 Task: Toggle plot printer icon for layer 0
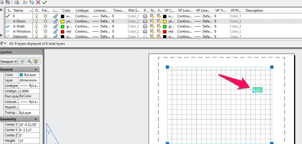click(145, 16)
